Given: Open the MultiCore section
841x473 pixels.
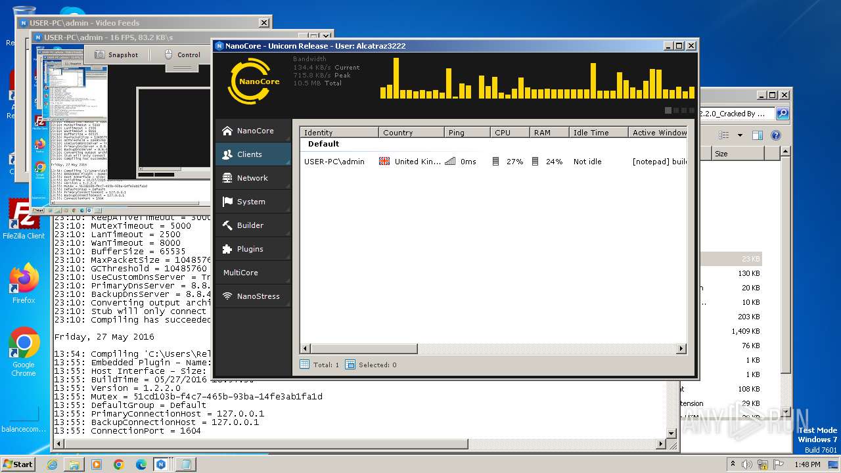Looking at the screenshot, I should coord(253,273).
